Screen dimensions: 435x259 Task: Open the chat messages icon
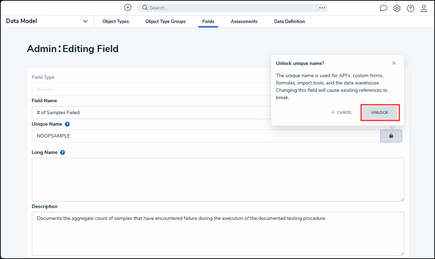[384, 8]
